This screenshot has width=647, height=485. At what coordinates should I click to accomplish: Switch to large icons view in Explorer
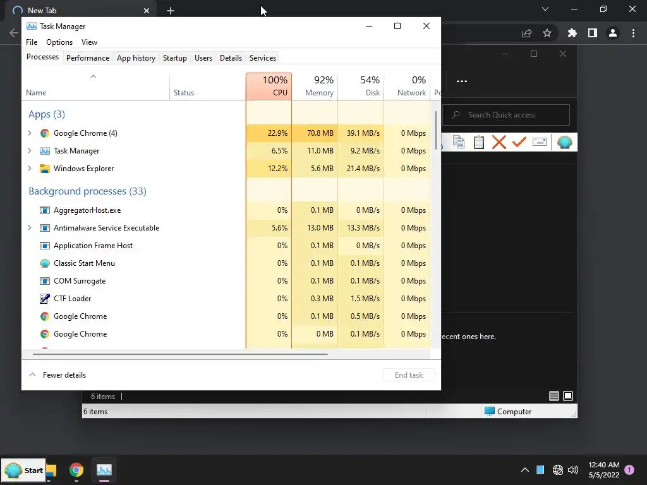pos(568,397)
